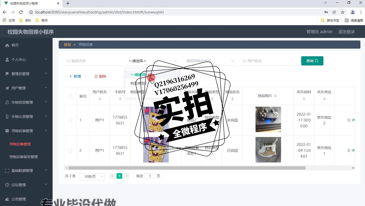Toggle the select-all header checkbox
365x206 pixels.
(70, 96)
